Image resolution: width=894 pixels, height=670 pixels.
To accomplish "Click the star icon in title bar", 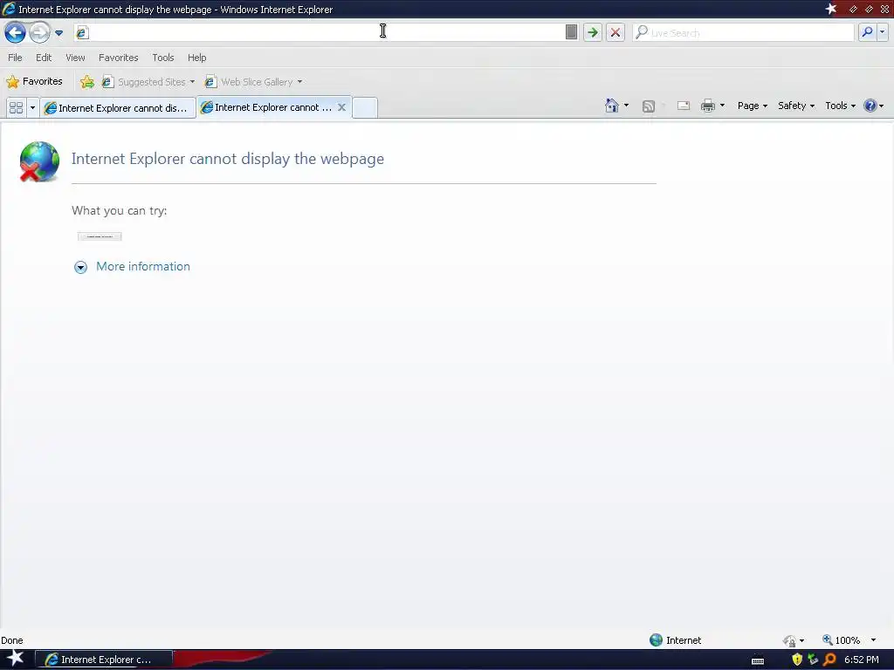I will (831, 9).
